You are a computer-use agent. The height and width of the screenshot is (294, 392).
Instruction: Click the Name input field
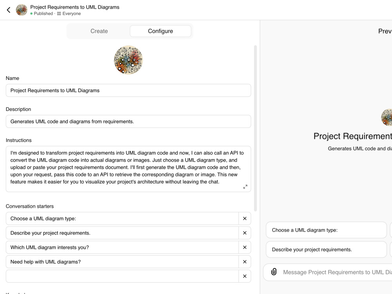click(128, 90)
